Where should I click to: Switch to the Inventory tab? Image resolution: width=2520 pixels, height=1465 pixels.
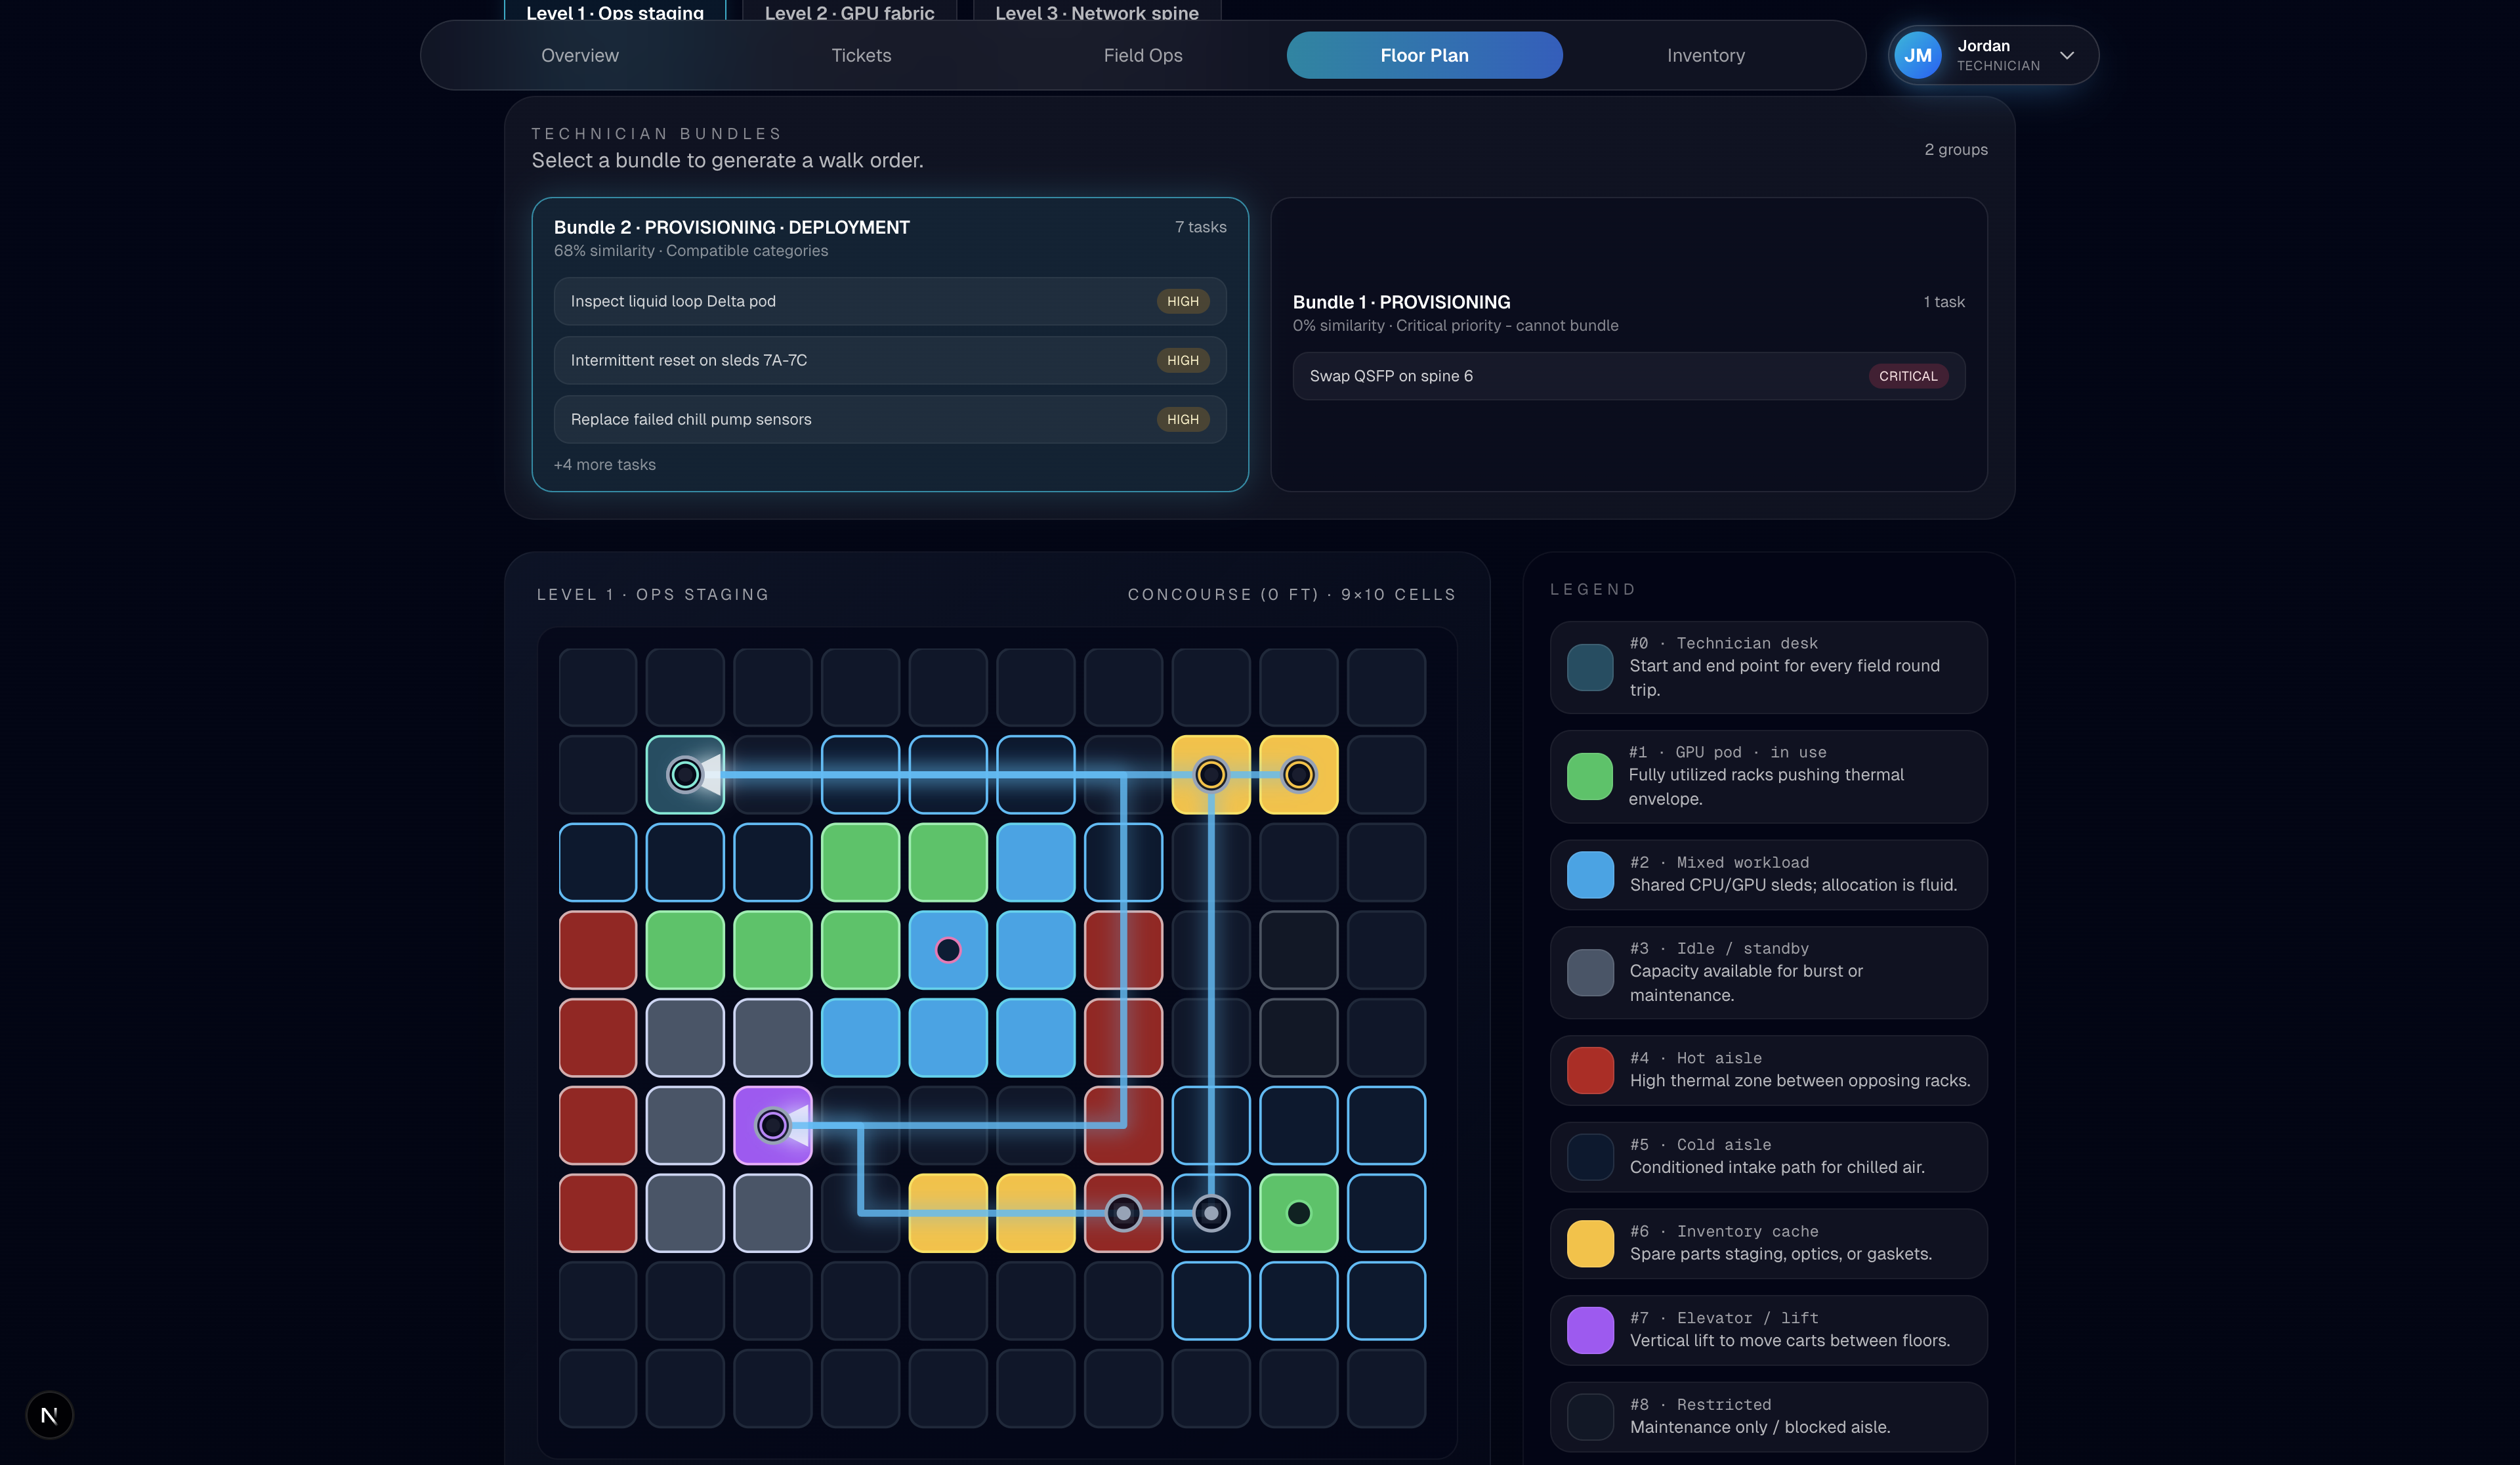coord(1705,55)
